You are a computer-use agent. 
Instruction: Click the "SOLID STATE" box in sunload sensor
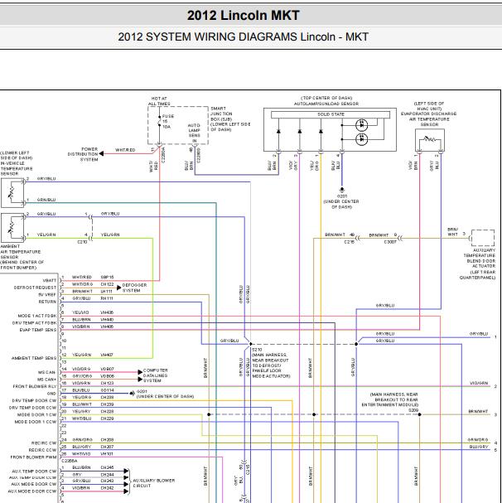(x=331, y=114)
